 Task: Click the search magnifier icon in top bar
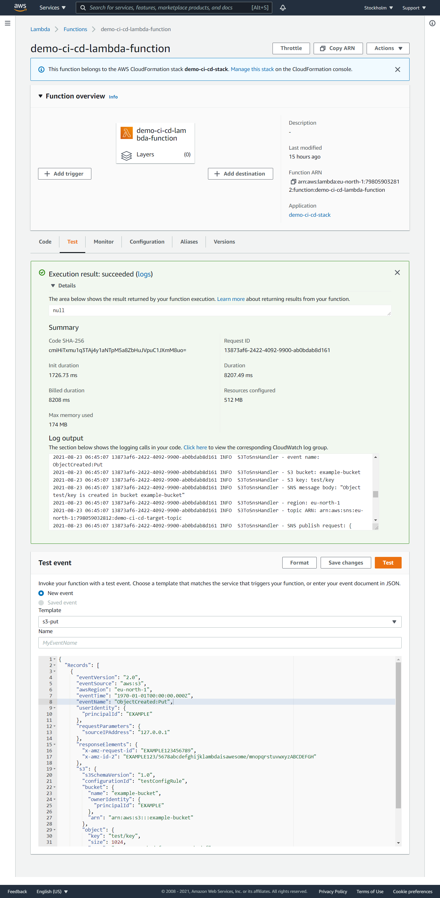[x=83, y=8]
